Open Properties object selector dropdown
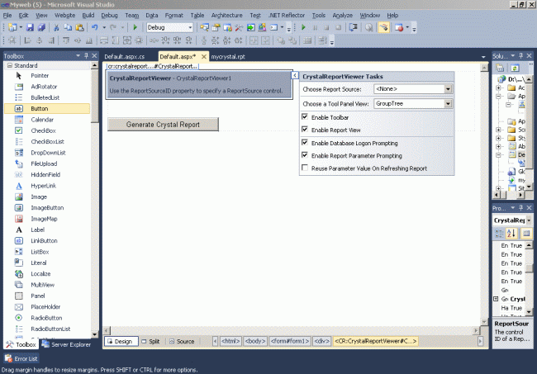The height and width of the screenshot is (374, 537). pyautogui.click(x=529, y=220)
